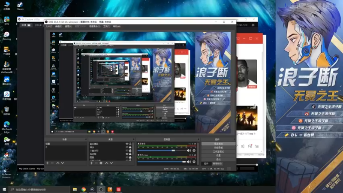This screenshot has width=343, height=193.
Task: Open the iMazing desktop shortcut
Action: pyautogui.click(x=6, y=36)
